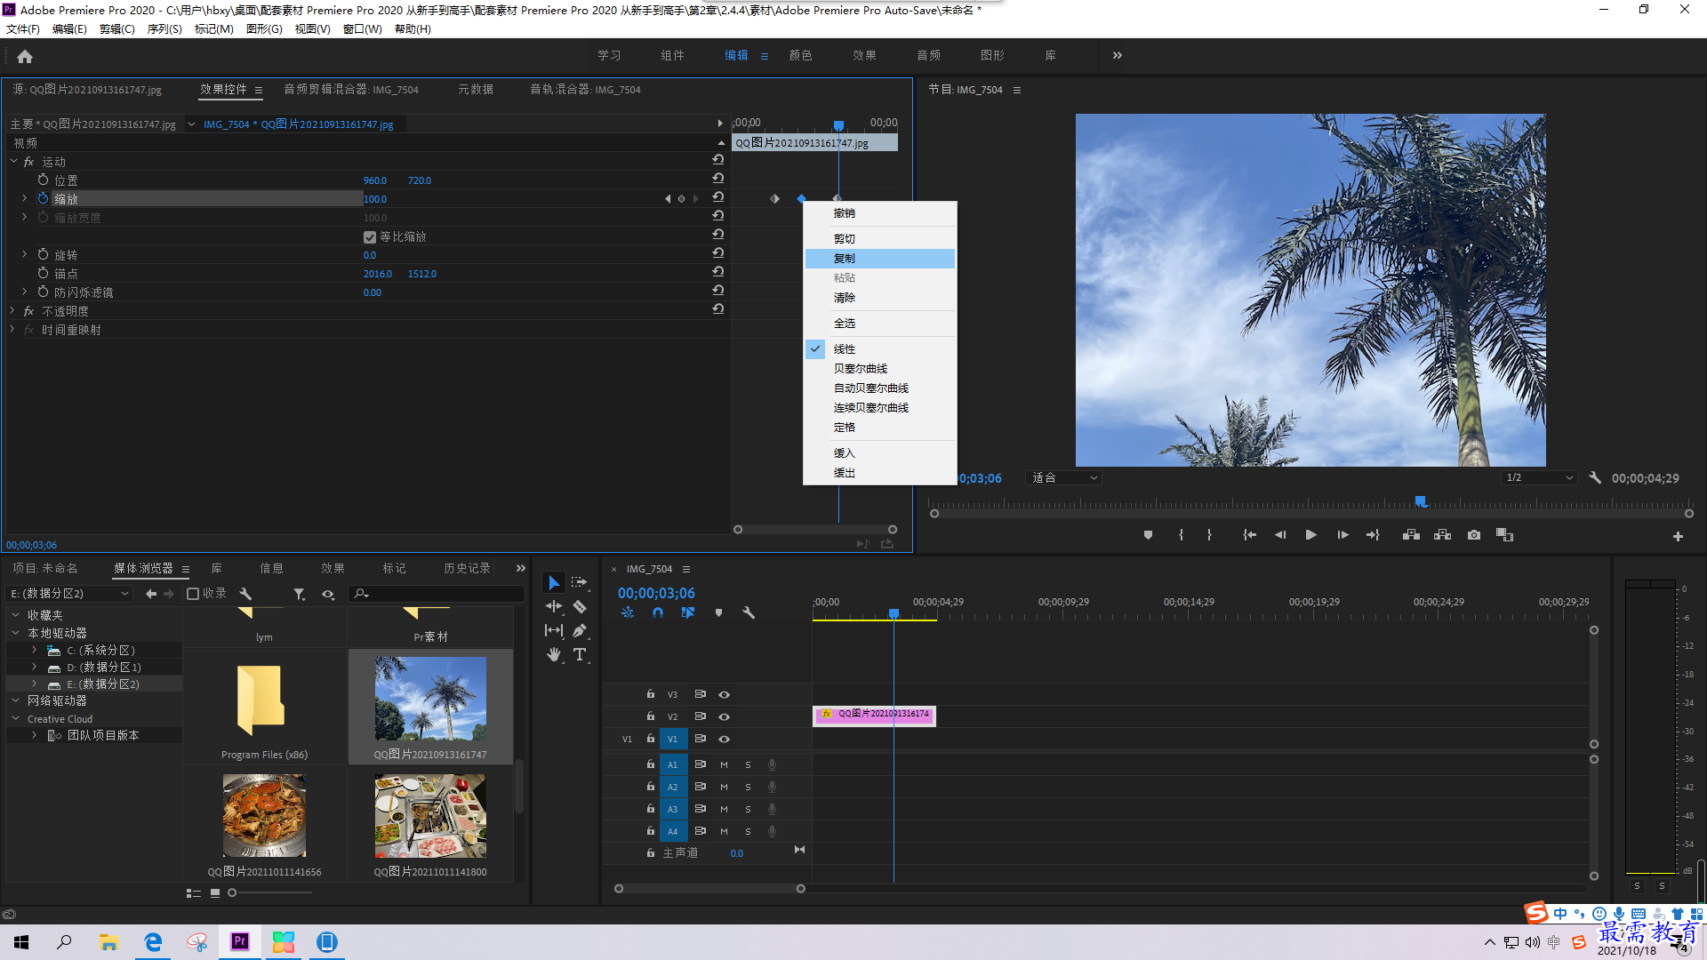1707x960 pixels.
Task: Select the Razor tool
Action: click(580, 606)
